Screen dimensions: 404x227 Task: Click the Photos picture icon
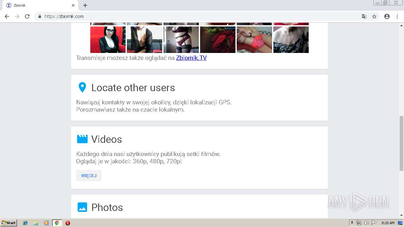(x=82, y=207)
